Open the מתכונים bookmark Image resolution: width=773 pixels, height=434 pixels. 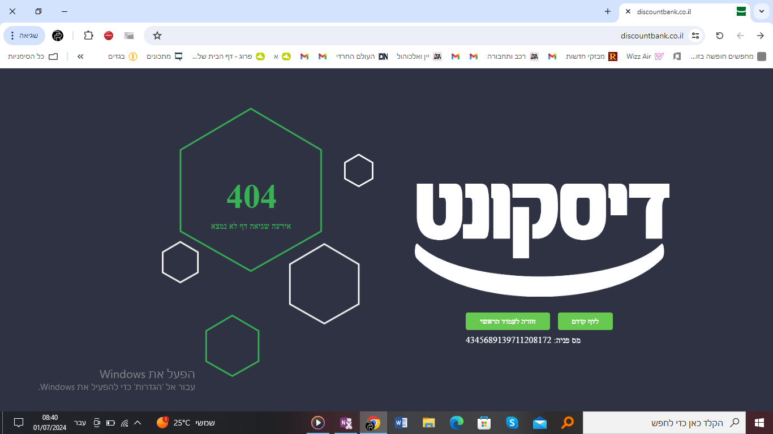[x=165, y=57]
